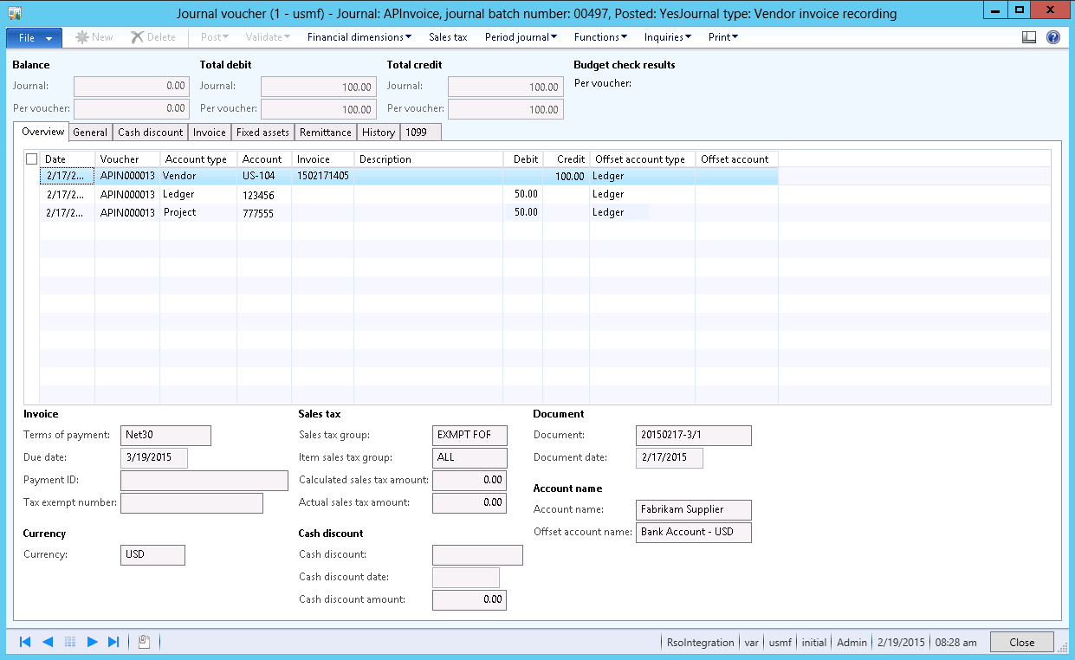1075x660 pixels.
Task: Open document attachments handling
Action: click(x=142, y=642)
